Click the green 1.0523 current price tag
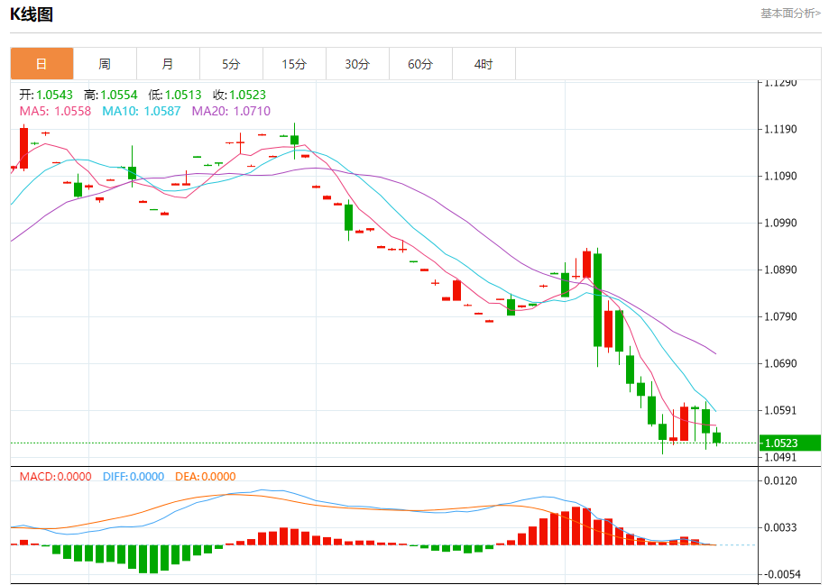The width and height of the screenshot is (829, 585). 788,443
